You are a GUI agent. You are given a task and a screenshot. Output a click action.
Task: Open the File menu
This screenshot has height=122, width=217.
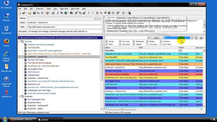20,9
